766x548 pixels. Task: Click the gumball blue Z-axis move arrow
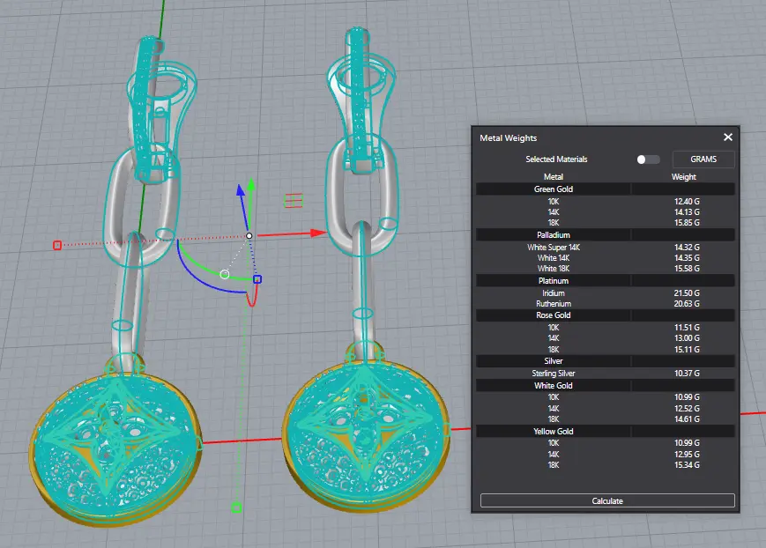[237, 191]
